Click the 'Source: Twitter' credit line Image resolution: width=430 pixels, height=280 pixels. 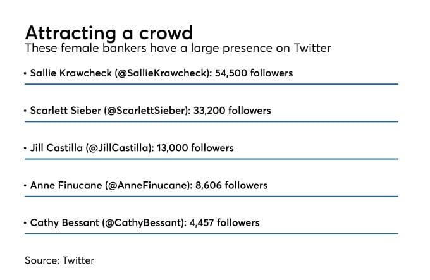tap(59, 260)
